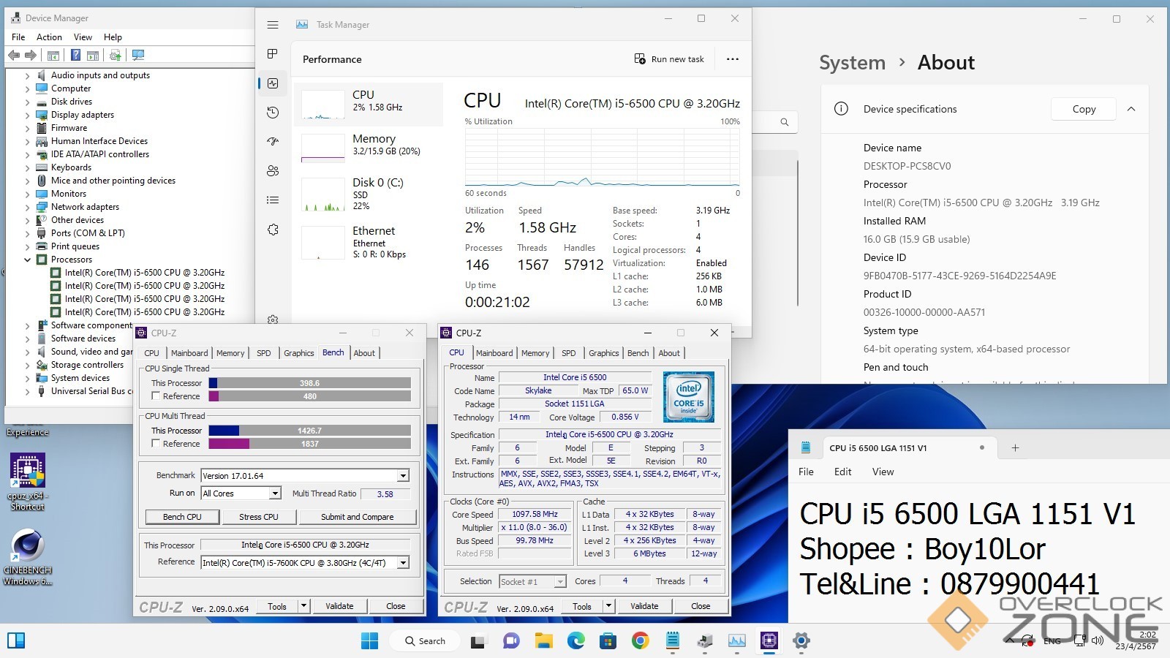The height and width of the screenshot is (658, 1170).
Task: Click the Forward arrow in Device Manager toolbar
Action: point(31,55)
